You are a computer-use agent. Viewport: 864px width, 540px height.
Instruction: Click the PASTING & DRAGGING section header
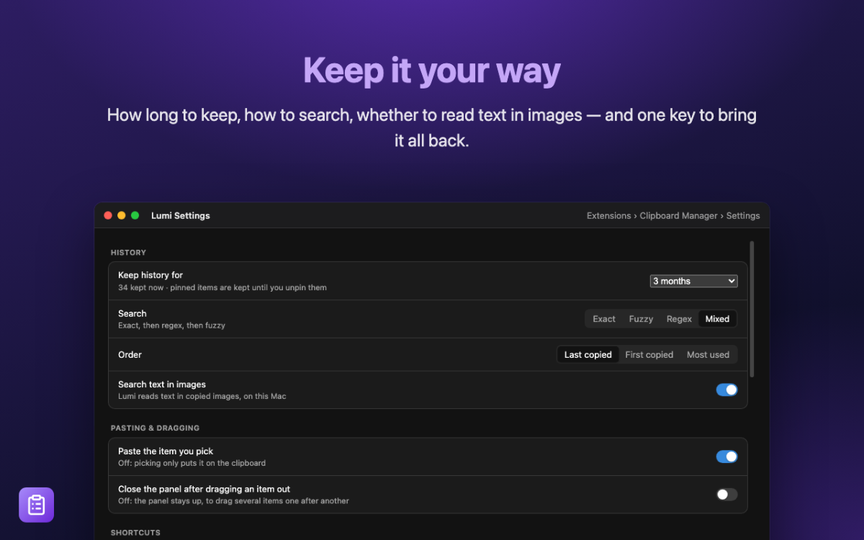point(155,428)
